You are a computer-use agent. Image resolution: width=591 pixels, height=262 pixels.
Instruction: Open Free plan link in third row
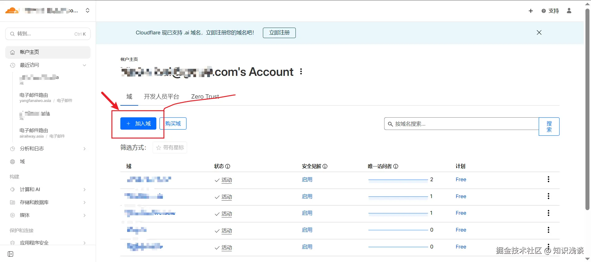pyautogui.click(x=461, y=213)
